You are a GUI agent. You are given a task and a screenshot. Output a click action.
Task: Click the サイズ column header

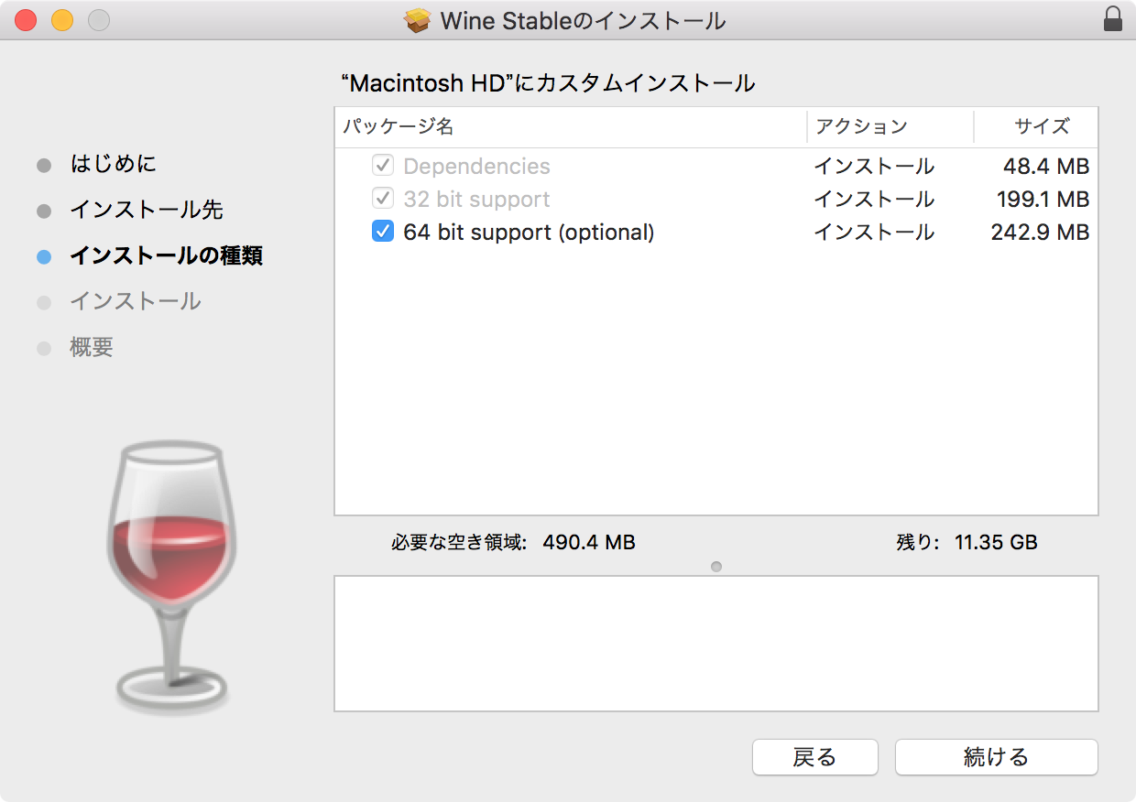(1040, 126)
